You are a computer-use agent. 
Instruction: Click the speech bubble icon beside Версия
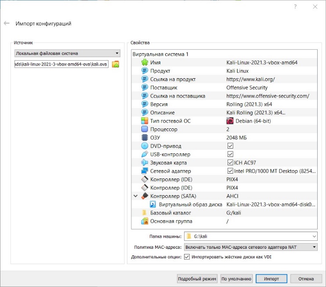pyautogui.click(x=145, y=104)
